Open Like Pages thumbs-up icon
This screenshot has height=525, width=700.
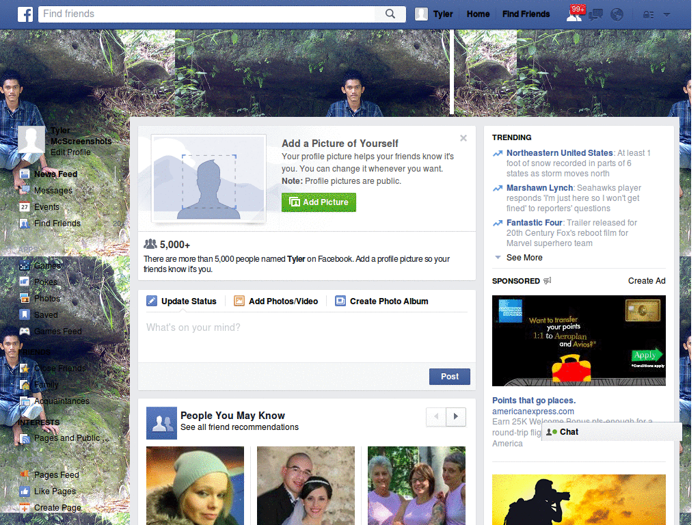pos(25,492)
